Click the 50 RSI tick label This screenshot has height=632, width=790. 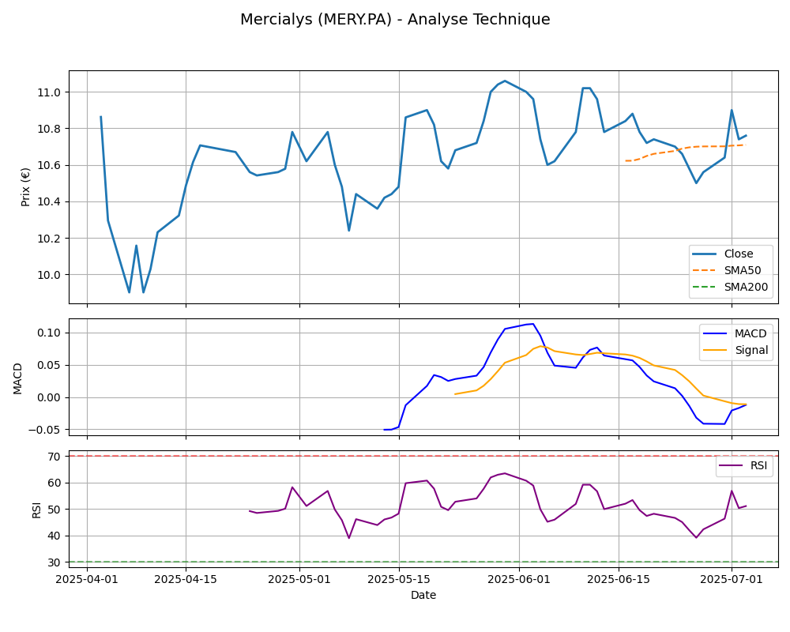coord(55,510)
